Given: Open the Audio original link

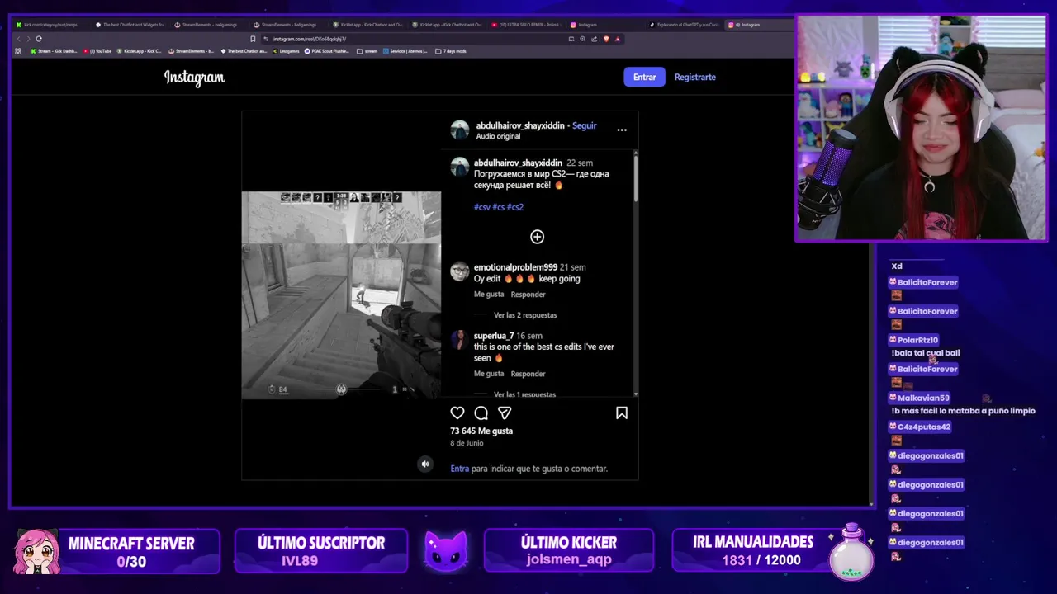Looking at the screenshot, I should pos(498,136).
